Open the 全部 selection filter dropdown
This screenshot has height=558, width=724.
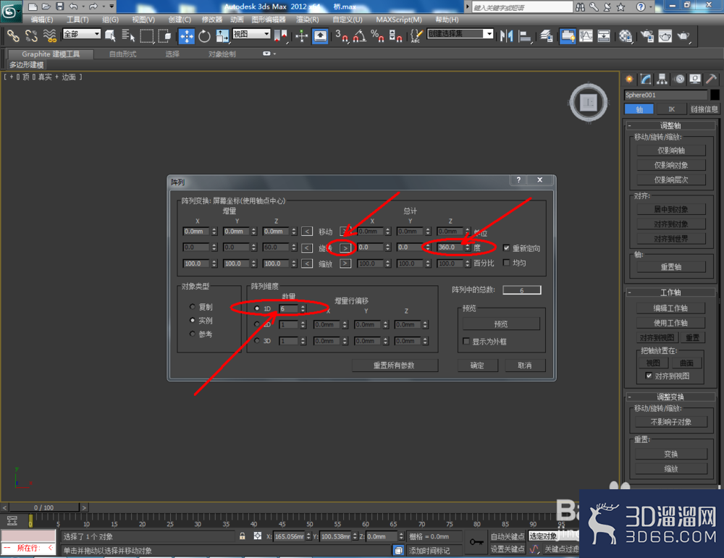[82, 34]
